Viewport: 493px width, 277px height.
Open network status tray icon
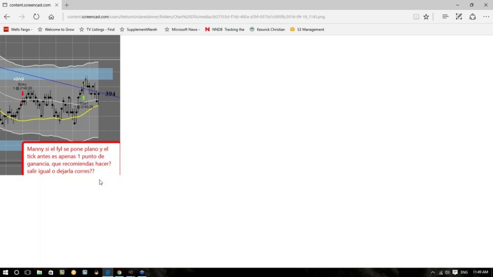tap(440, 272)
